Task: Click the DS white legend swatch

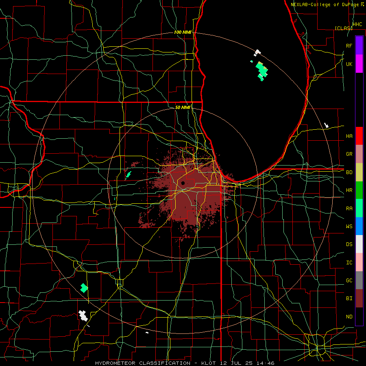Action: click(359, 244)
